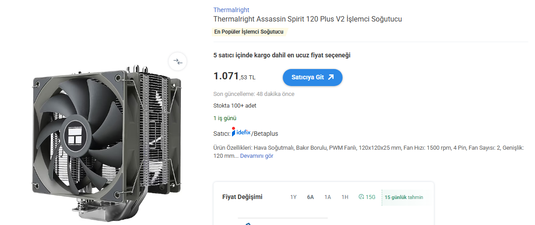Expand description with Devamını gör
Viewport: 535px width, 225px height.
pyautogui.click(x=256, y=156)
